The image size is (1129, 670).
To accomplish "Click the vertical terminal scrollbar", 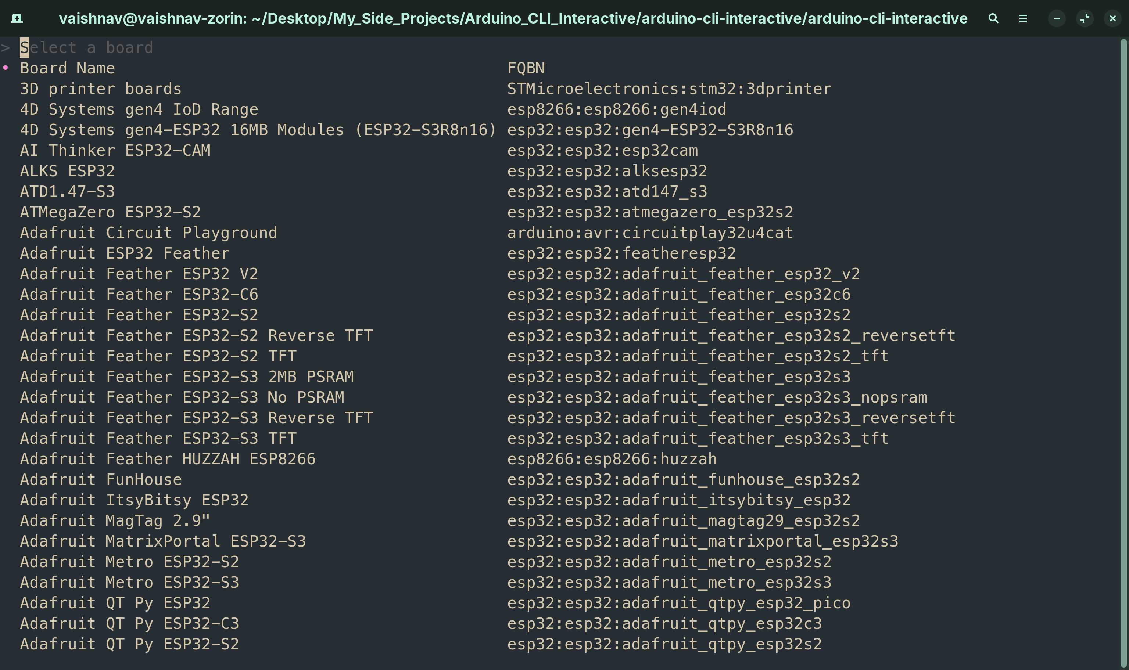I will 1124,353.
